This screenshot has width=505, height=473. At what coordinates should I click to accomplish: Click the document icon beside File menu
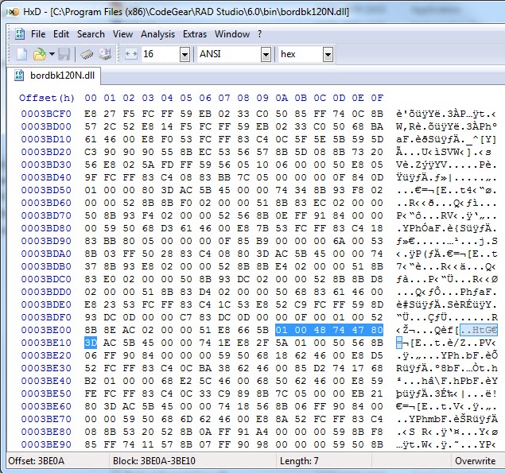(x=21, y=34)
